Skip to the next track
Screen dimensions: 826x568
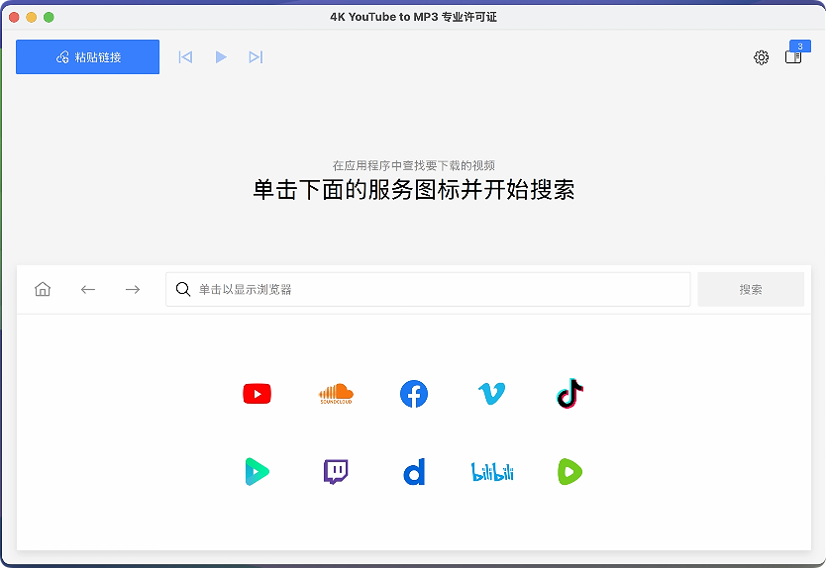click(256, 57)
